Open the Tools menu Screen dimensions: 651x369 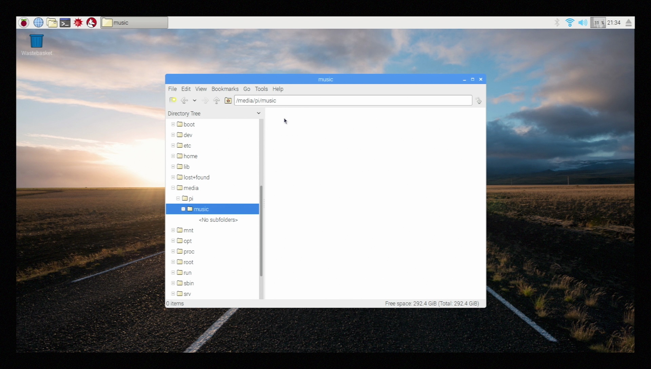pyautogui.click(x=261, y=89)
